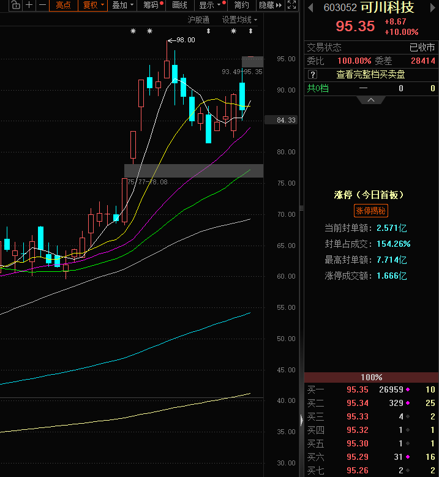Select the 买六 price 95.29

coord(358,457)
